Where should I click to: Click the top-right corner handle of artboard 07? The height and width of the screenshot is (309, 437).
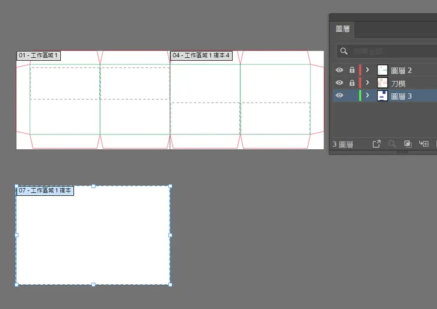click(170, 186)
